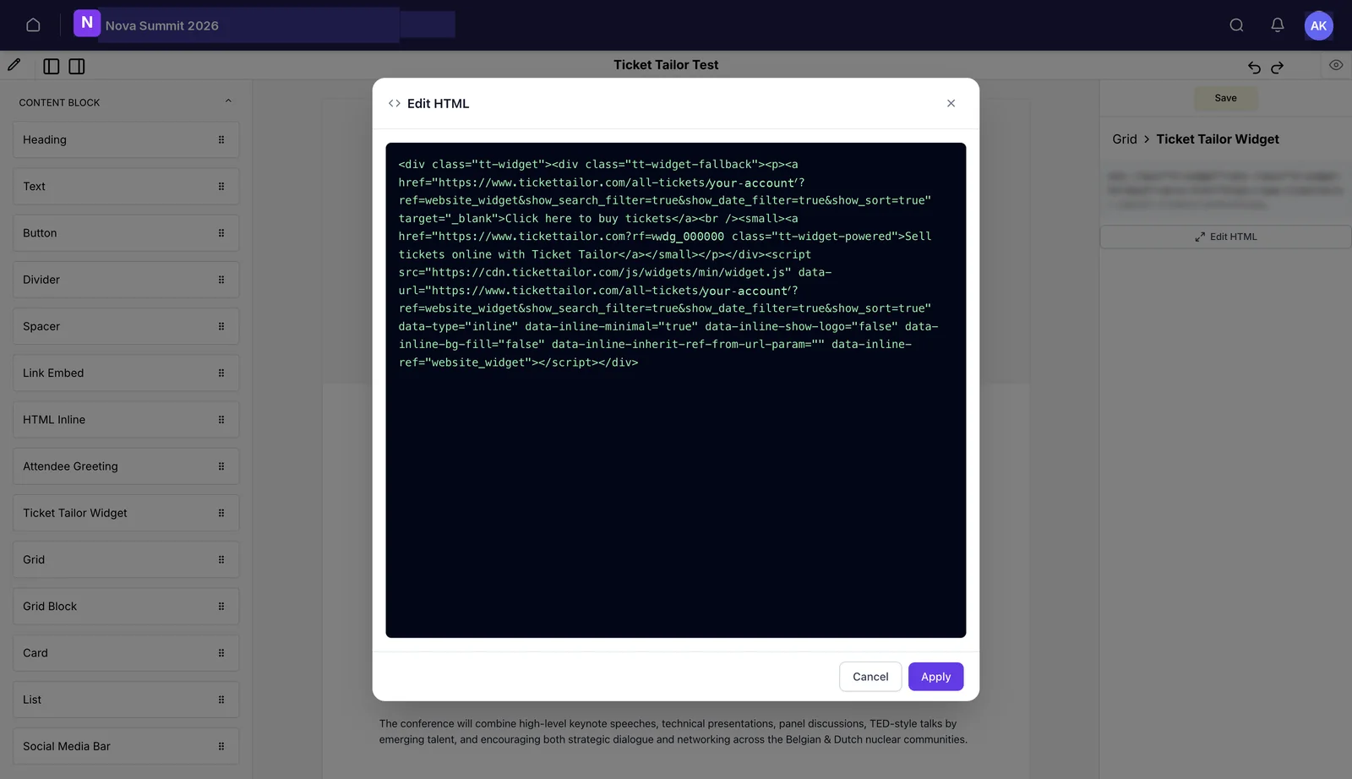
Task: Open the search icon in header
Action: coord(1236,25)
